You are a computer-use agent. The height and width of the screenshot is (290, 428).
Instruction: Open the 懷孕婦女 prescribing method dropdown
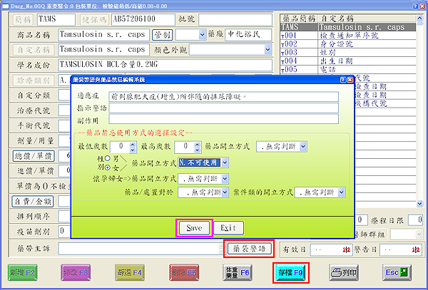[x=226, y=177]
